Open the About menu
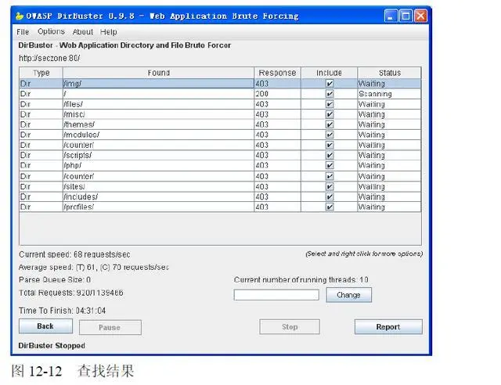Viewport: 501px width, 385px height. (x=83, y=32)
